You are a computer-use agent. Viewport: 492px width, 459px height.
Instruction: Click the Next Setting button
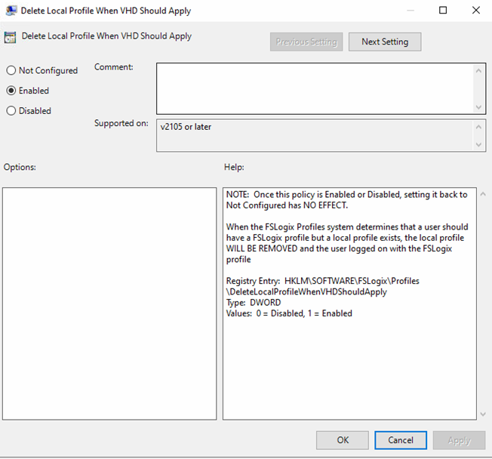[384, 42]
